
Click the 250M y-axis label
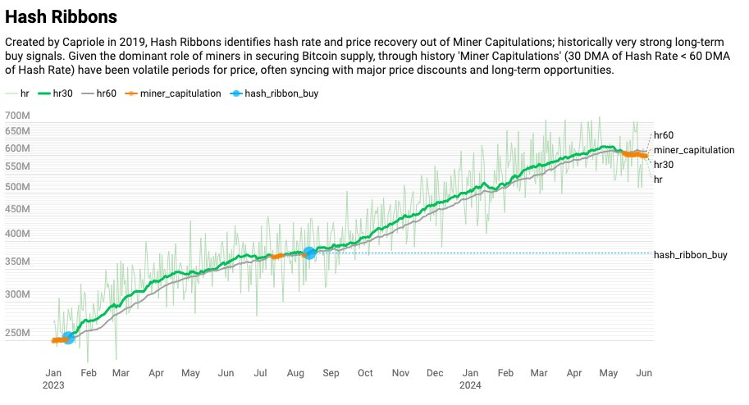point(18,333)
